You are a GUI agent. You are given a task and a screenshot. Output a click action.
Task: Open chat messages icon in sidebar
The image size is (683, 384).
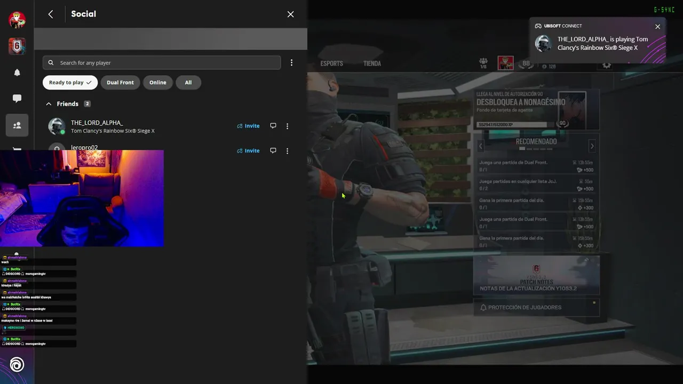pos(17,99)
